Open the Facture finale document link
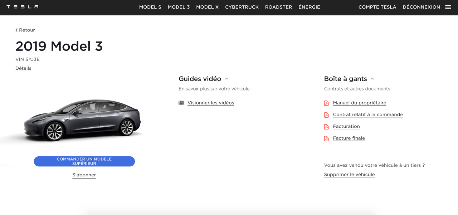The image size is (458, 215). 349,138
